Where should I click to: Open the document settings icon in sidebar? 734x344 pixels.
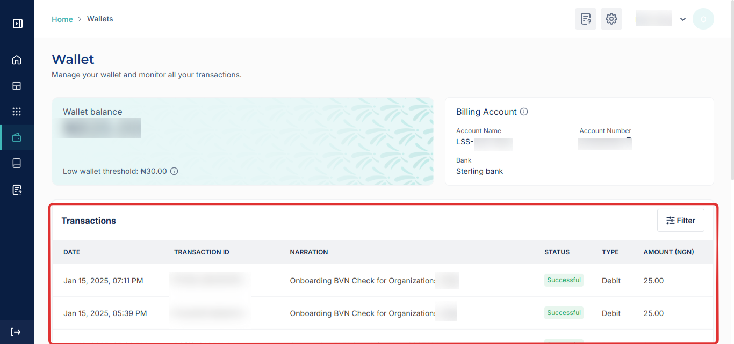[x=17, y=189]
